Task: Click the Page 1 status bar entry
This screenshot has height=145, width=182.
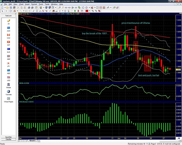Action: tap(153, 144)
